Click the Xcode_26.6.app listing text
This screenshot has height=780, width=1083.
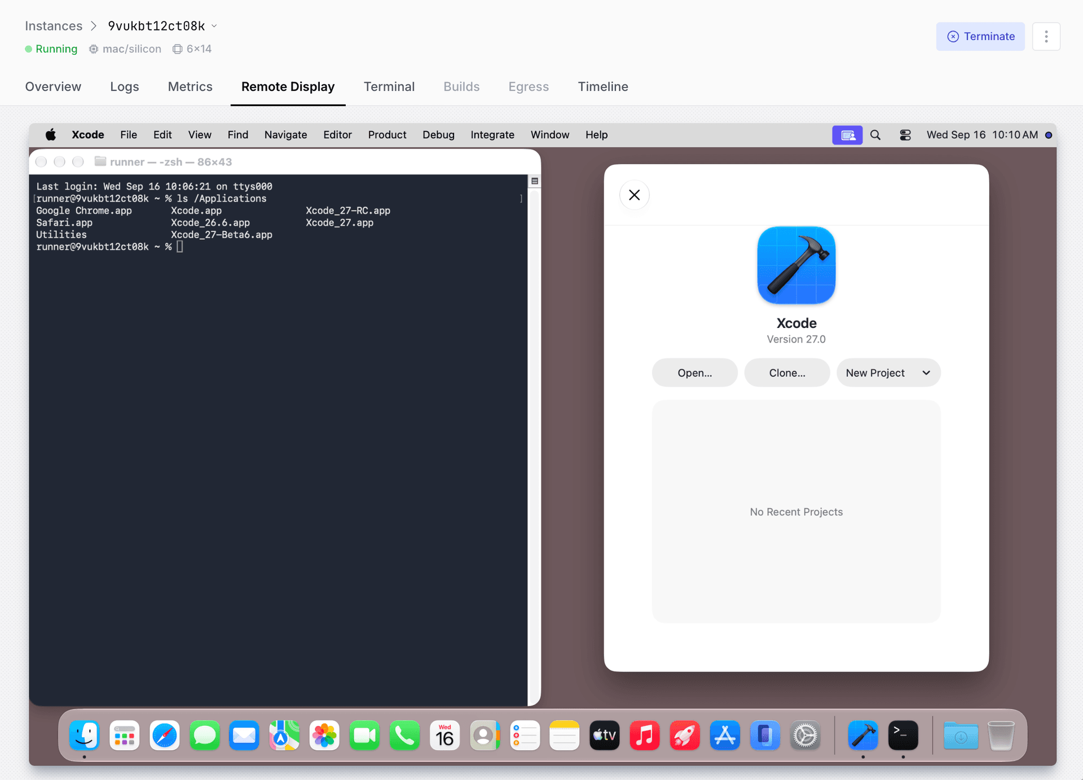click(210, 222)
